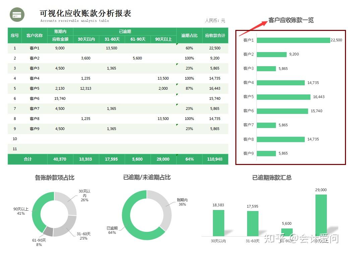Click the 61-90天 8% donut segment
348x253 pixels.
coord(48,232)
